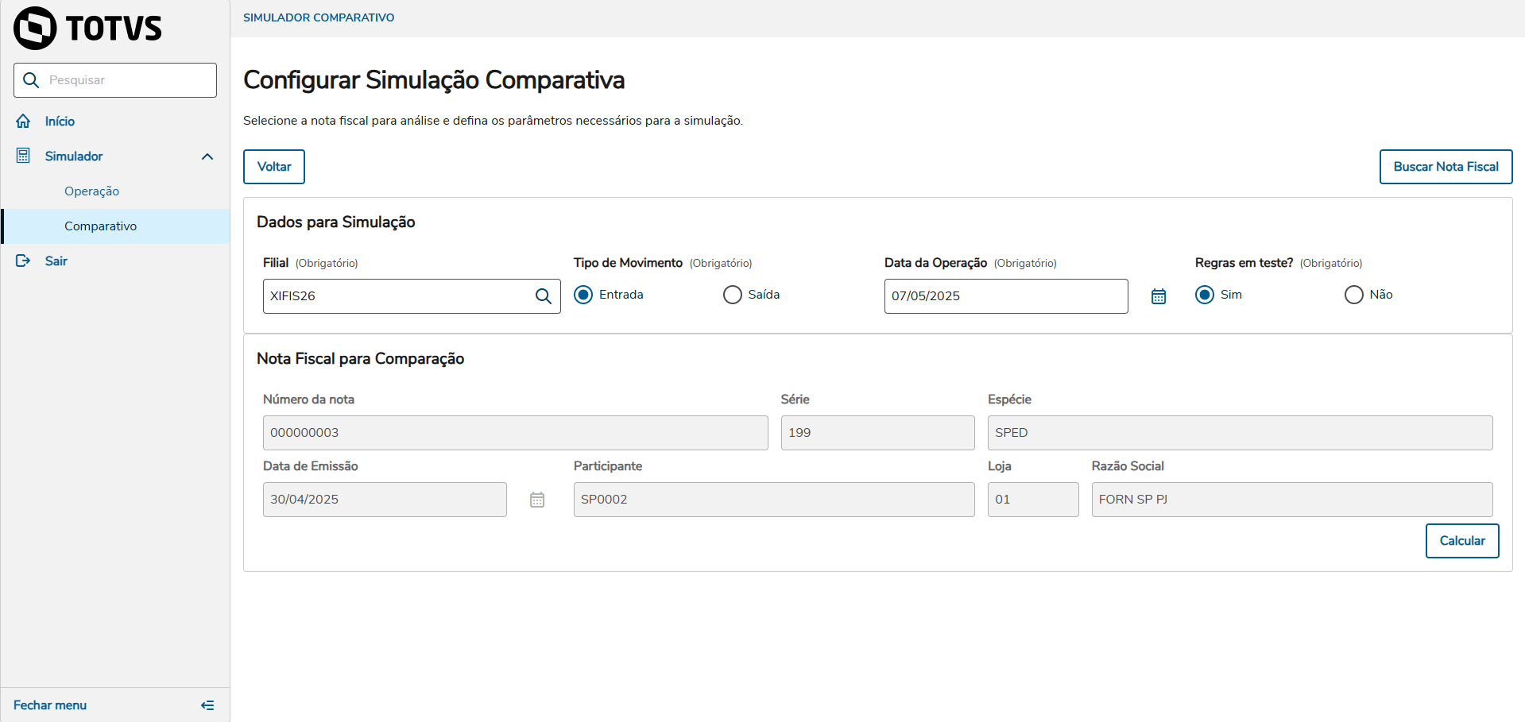Click the Voltar button
The width and height of the screenshot is (1525, 722).
click(x=274, y=167)
